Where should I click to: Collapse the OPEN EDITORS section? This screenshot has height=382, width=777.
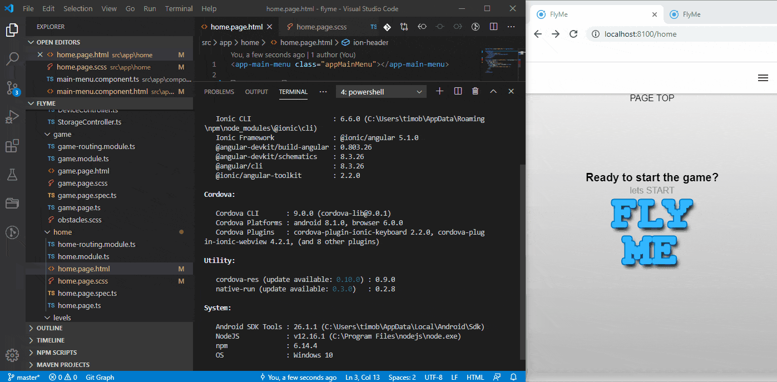point(109,42)
